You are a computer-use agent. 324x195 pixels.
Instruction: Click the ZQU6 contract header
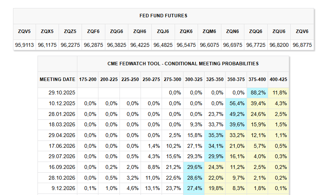point(278,31)
